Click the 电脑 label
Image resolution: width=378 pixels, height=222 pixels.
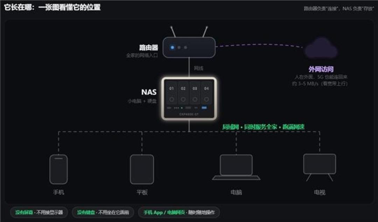(x=236, y=192)
